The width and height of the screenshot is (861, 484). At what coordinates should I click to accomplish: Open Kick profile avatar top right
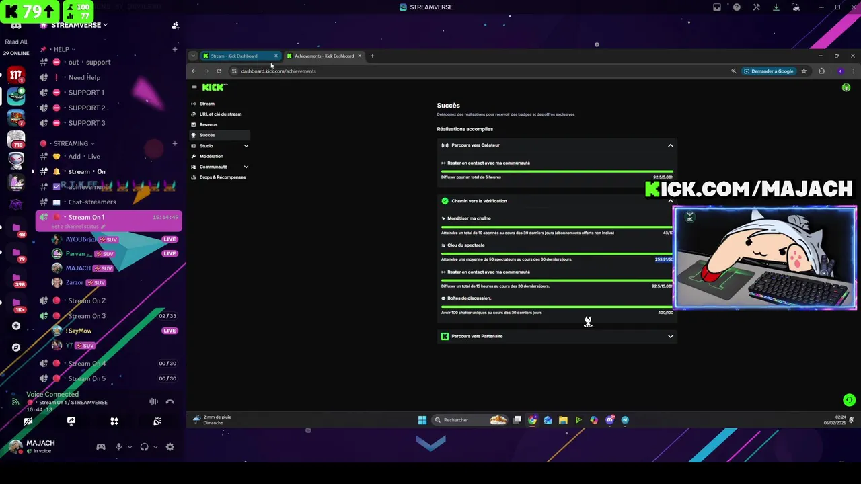click(846, 87)
